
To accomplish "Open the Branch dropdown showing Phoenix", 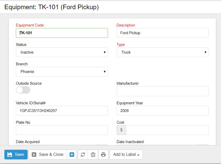I will pos(61,72).
